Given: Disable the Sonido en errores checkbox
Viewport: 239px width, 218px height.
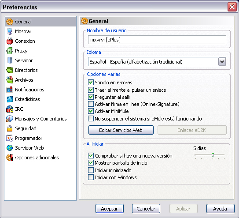Looking at the screenshot, I should pos(91,83).
